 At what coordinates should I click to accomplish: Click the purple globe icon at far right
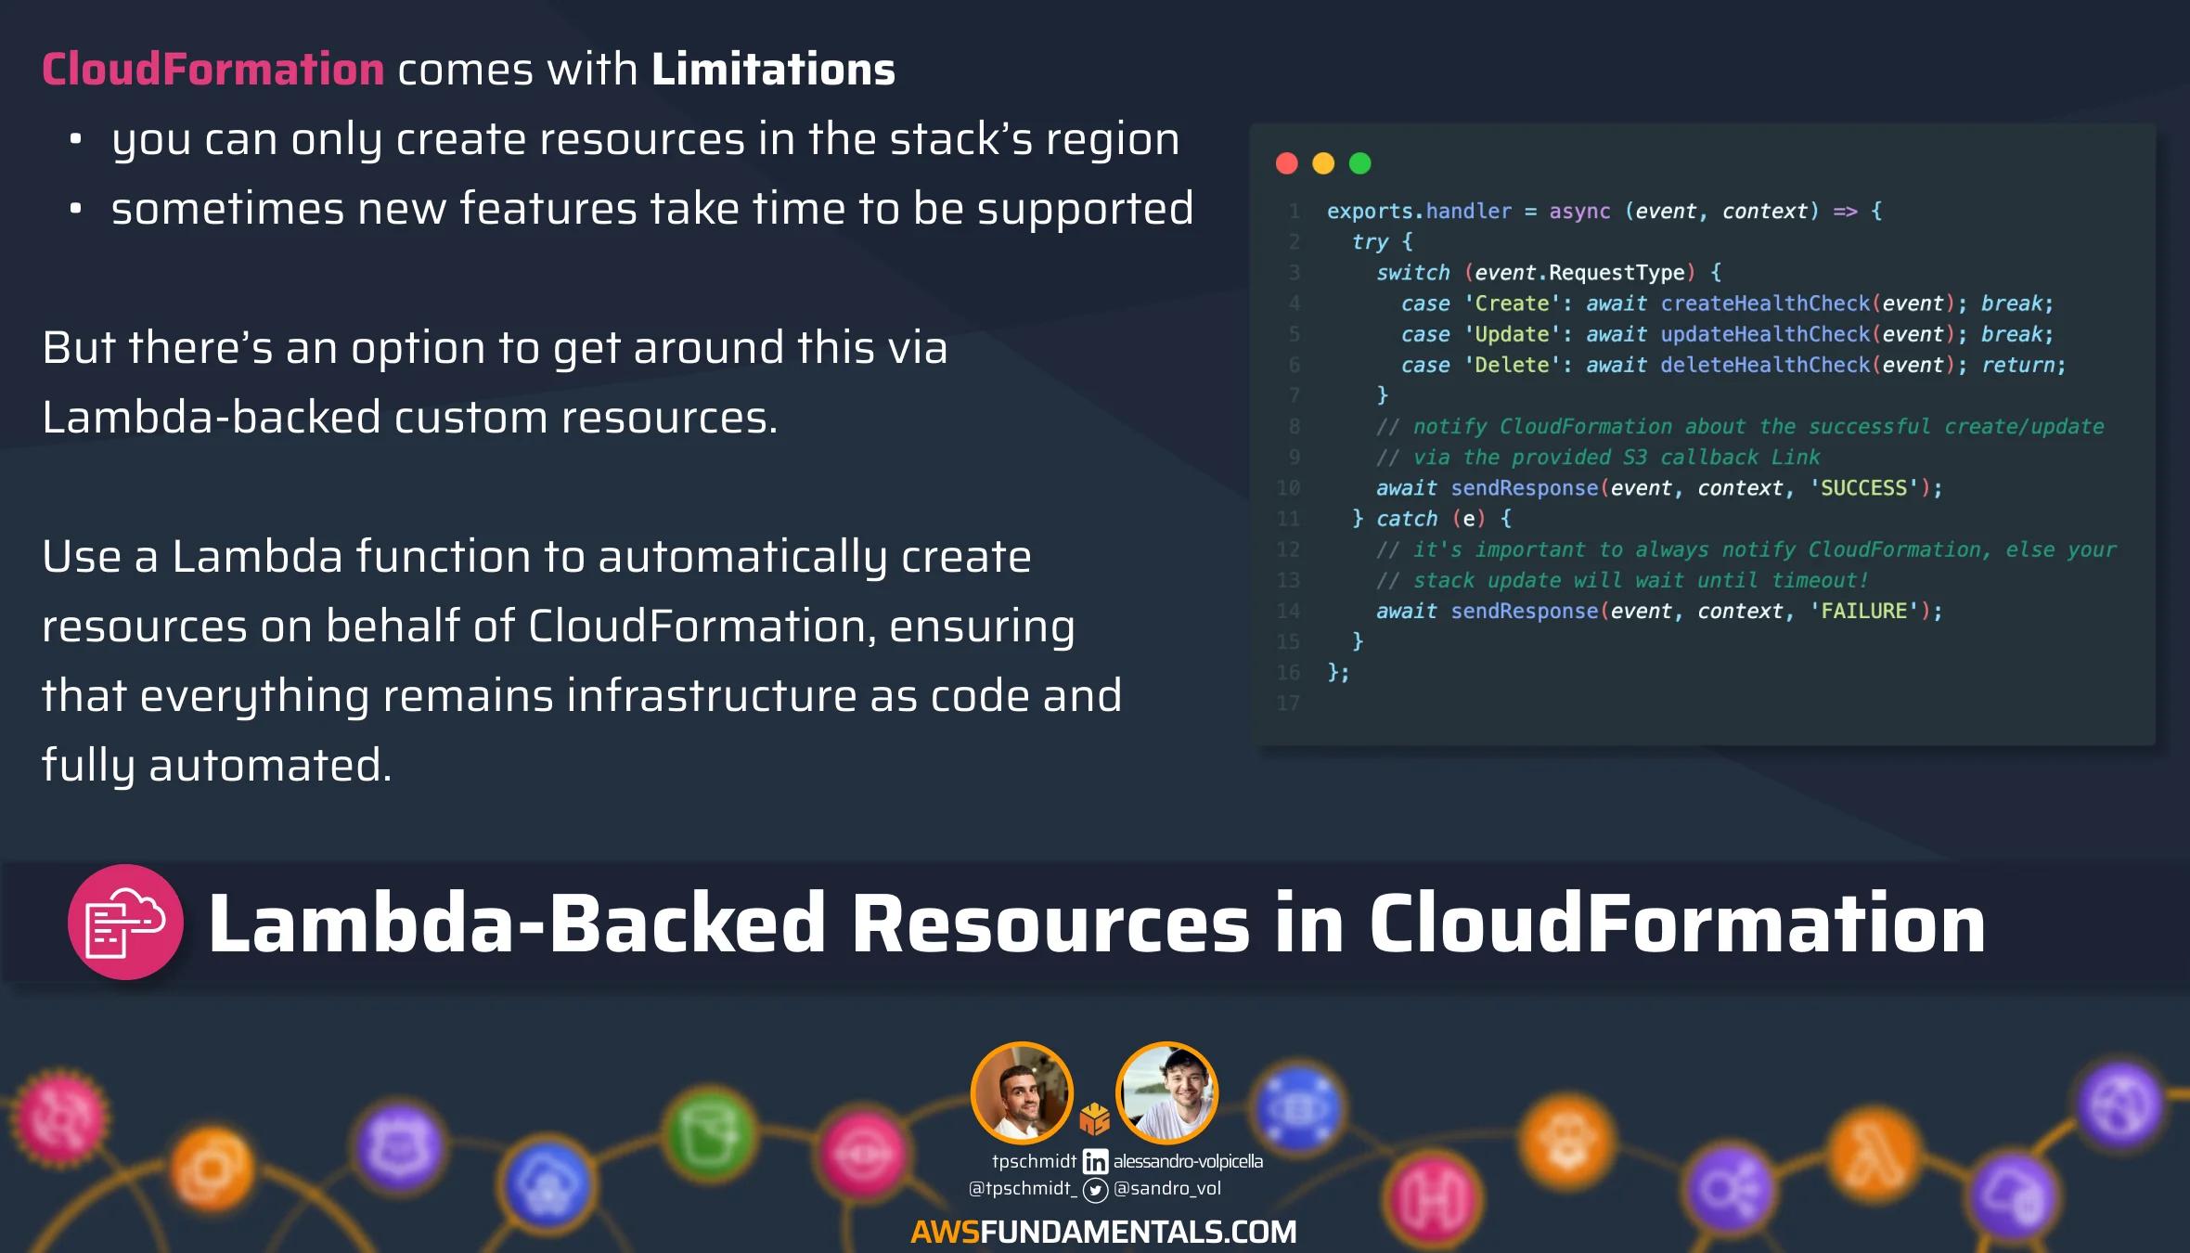2119,1105
